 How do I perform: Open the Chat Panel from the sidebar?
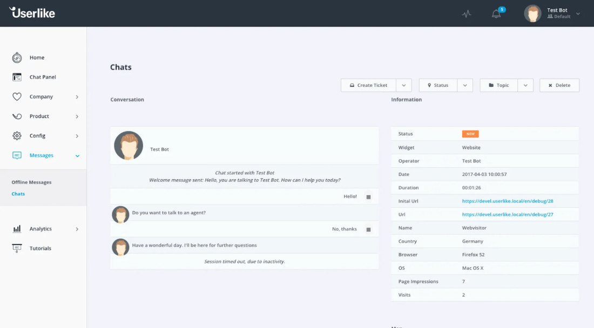[16, 77]
